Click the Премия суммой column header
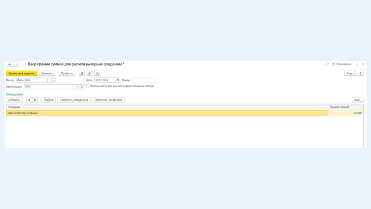Image resolution: width=371 pixels, height=209 pixels. 346,107
